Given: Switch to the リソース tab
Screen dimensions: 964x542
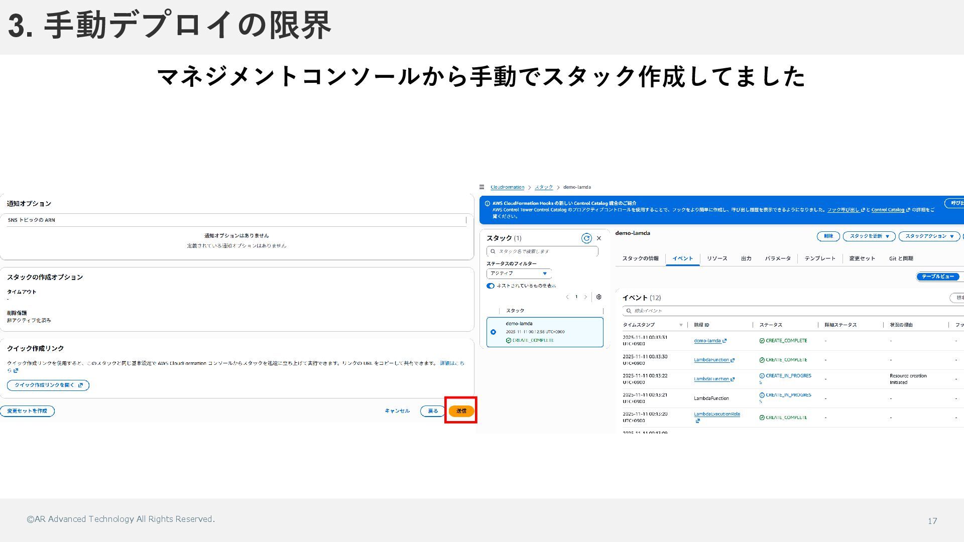Looking at the screenshot, I should [x=716, y=258].
